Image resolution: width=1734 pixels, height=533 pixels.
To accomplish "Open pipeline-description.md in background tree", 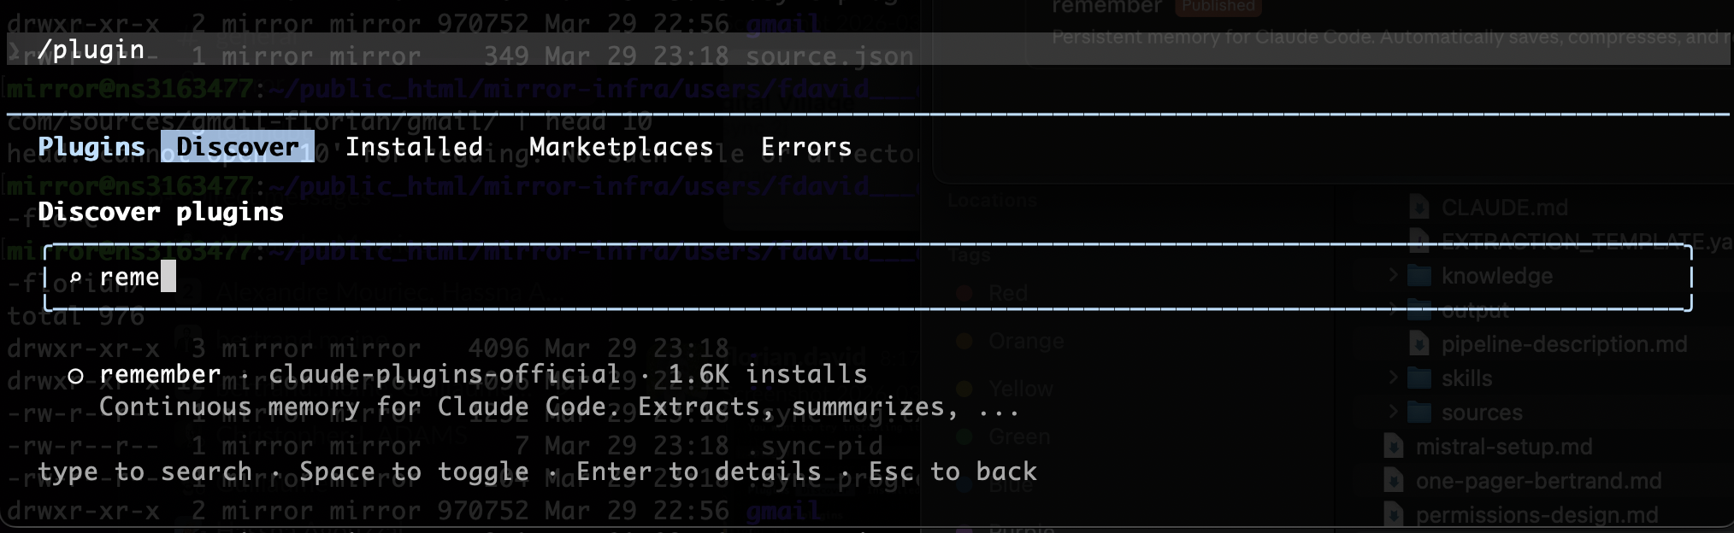I will coord(1564,345).
